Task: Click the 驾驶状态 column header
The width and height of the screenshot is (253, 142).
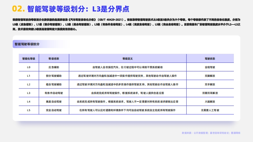Action: [x=210, y=59]
